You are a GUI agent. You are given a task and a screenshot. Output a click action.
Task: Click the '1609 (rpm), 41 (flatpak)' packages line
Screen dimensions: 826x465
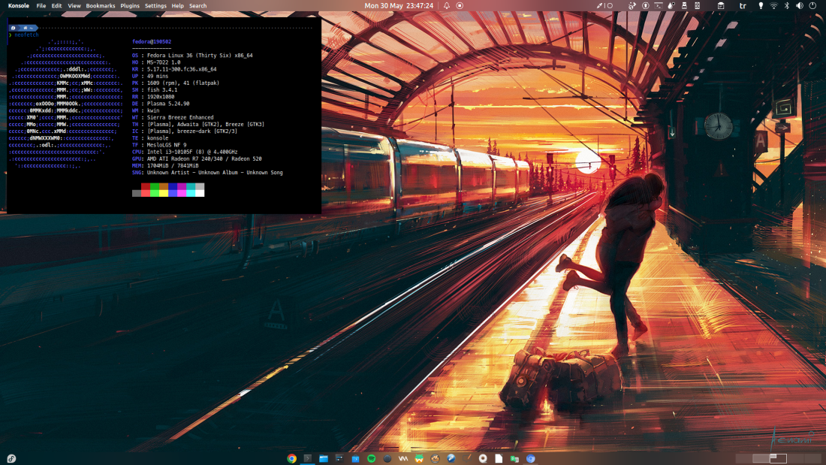click(x=183, y=83)
